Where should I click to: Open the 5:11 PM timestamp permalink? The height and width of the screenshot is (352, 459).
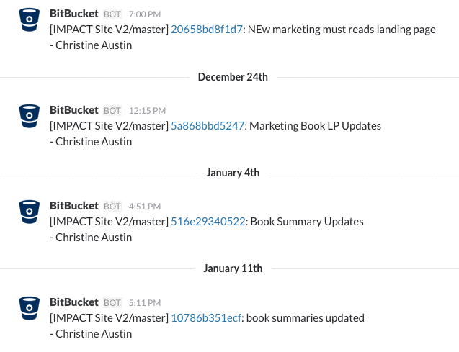(x=145, y=303)
